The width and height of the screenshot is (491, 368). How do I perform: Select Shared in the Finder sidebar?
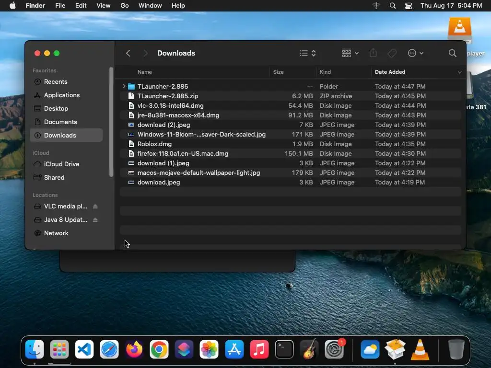pyautogui.click(x=66, y=177)
